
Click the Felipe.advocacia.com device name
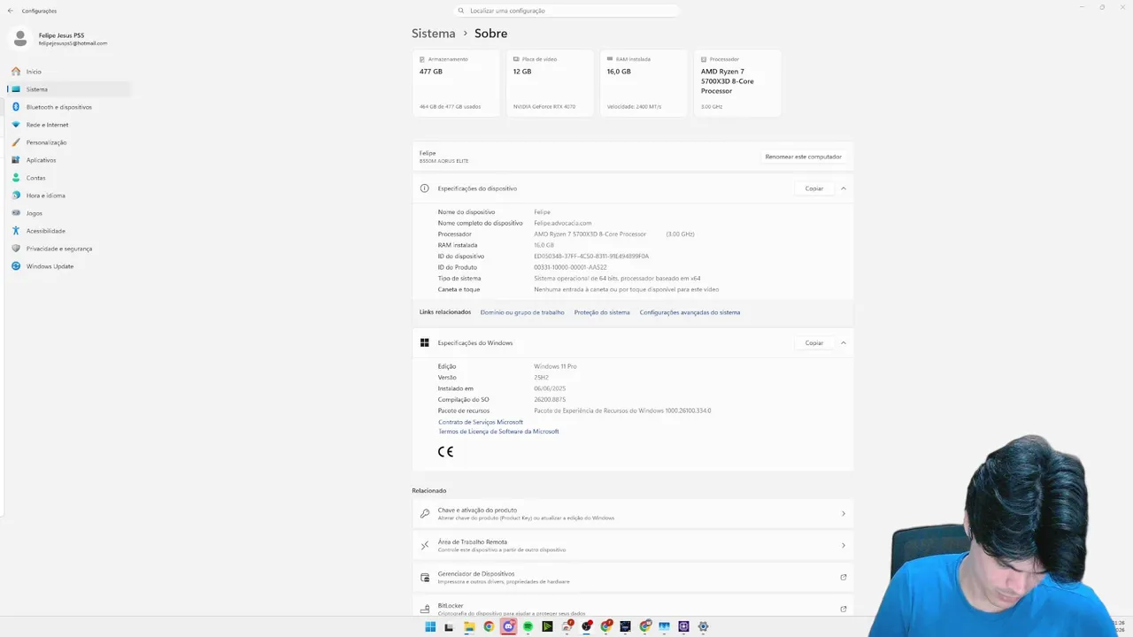[x=563, y=223]
